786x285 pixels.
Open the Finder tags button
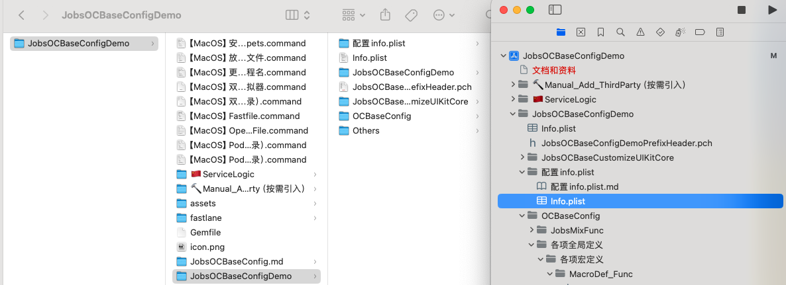pos(411,15)
